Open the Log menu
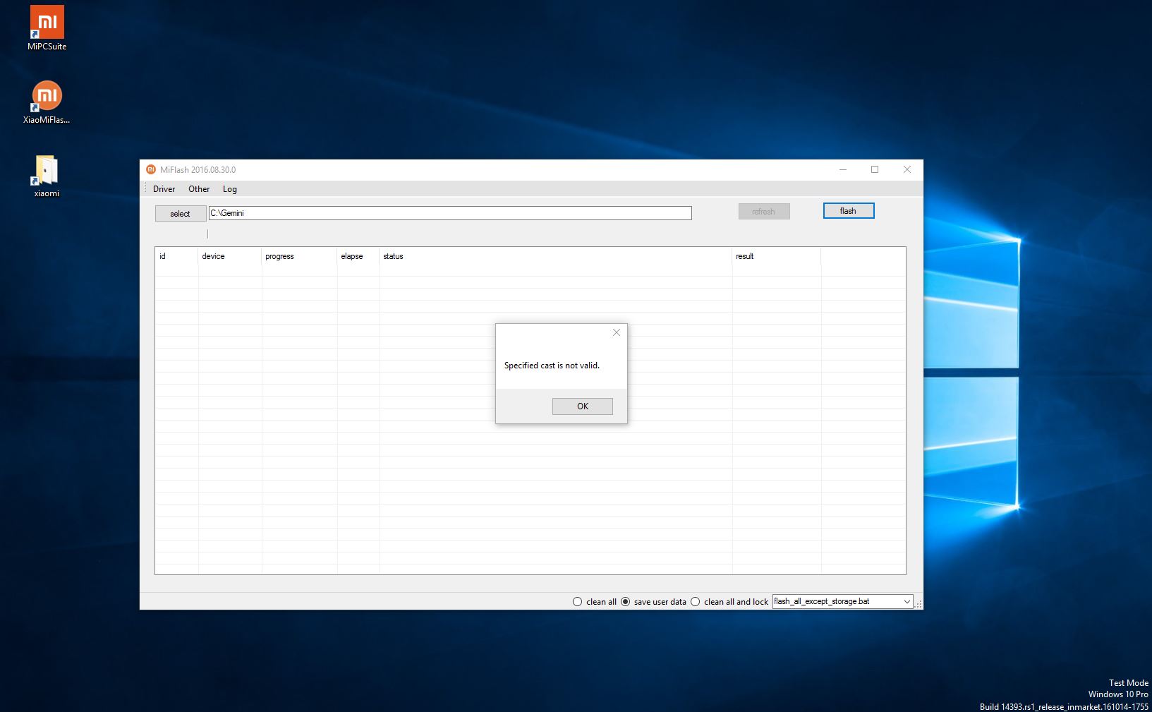 [230, 189]
